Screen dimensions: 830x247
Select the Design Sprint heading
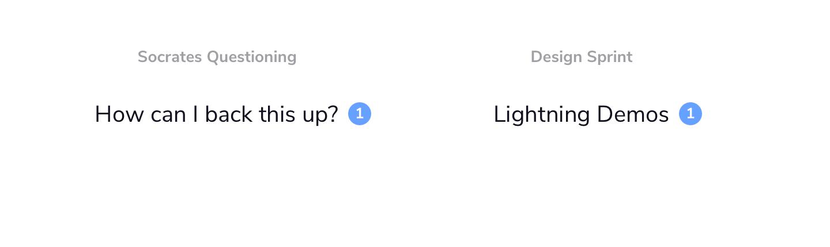[x=581, y=57]
